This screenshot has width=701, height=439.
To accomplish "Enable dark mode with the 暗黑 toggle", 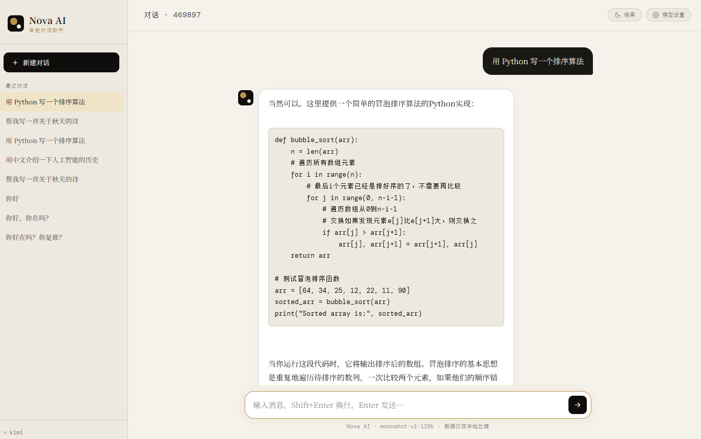I will coord(625,15).
